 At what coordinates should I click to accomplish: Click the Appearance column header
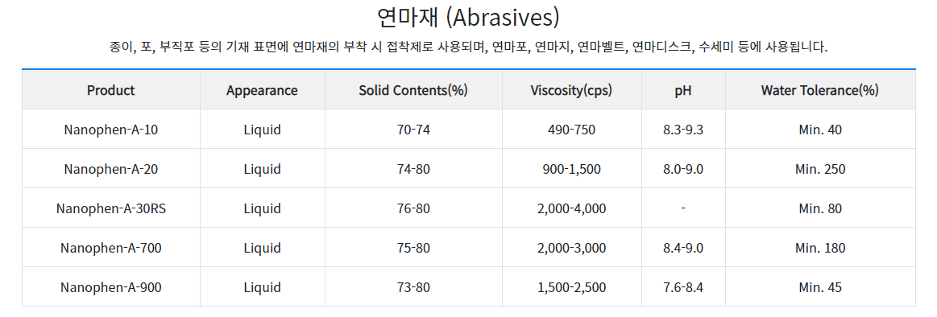pyautogui.click(x=263, y=90)
